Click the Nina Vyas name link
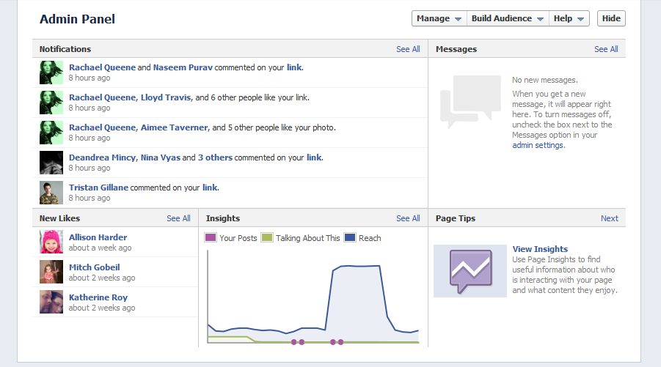Image resolution: width=661 pixels, height=367 pixels. point(161,157)
